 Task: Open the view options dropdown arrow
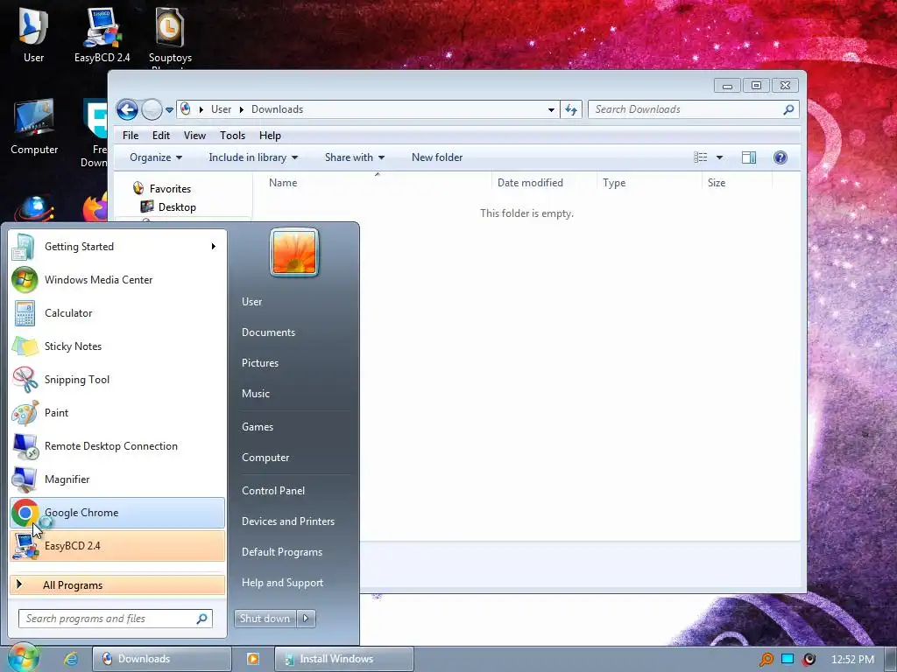(x=720, y=157)
